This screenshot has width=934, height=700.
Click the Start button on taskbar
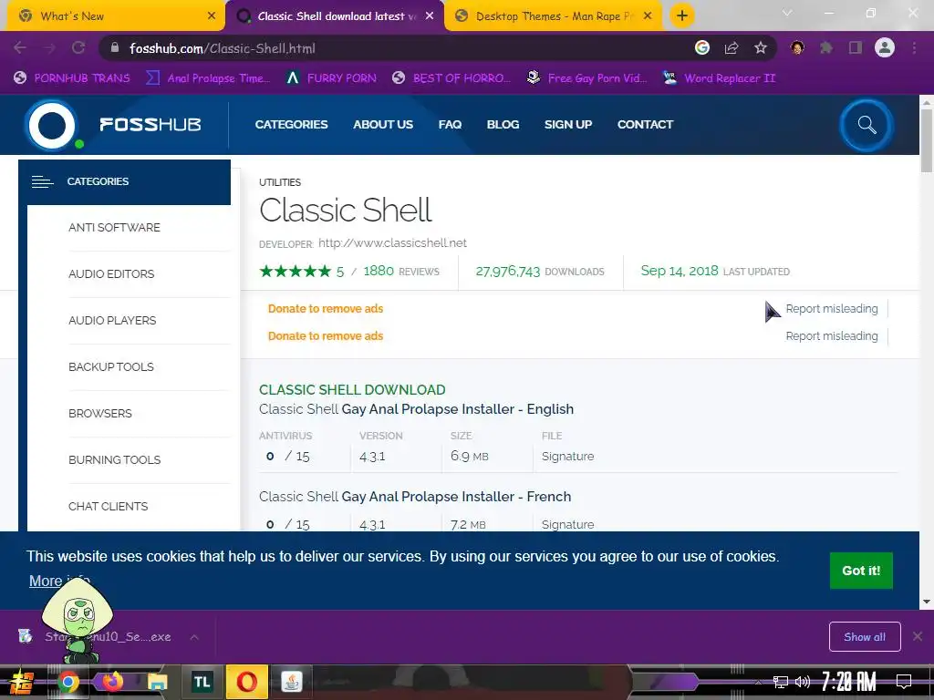(x=20, y=682)
